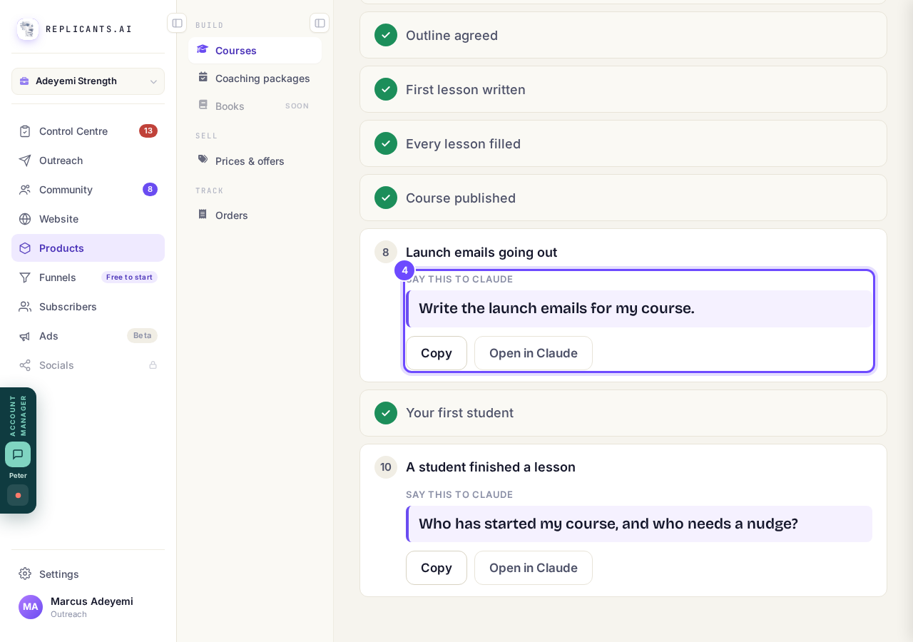The height and width of the screenshot is (642, 913).
Task: Open the Adeyemi Strength workspace dropdown
Action: (x=88, y=81)
